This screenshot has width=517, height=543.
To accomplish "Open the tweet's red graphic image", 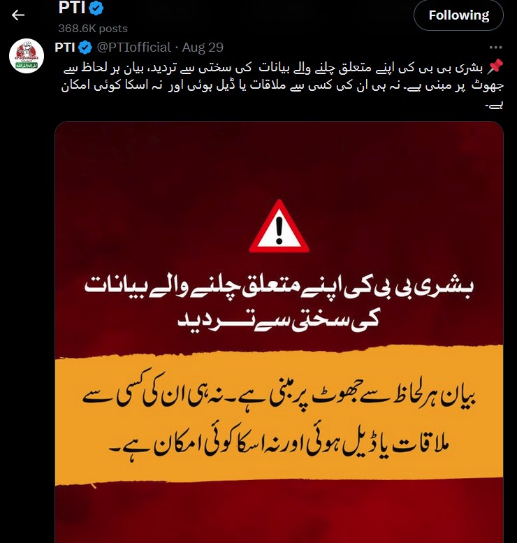I will 279,332.
